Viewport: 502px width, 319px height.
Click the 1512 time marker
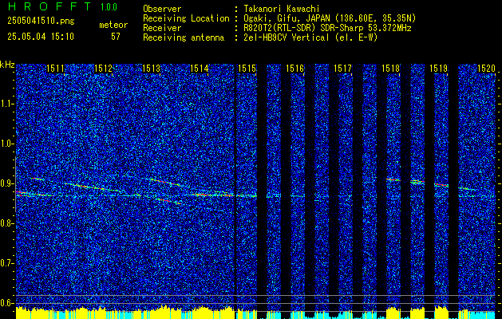point(104,68)
